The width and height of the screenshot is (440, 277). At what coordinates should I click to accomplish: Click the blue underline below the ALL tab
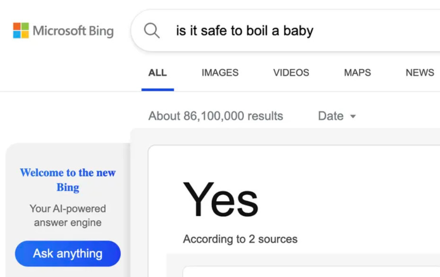(x=158, y=89)
